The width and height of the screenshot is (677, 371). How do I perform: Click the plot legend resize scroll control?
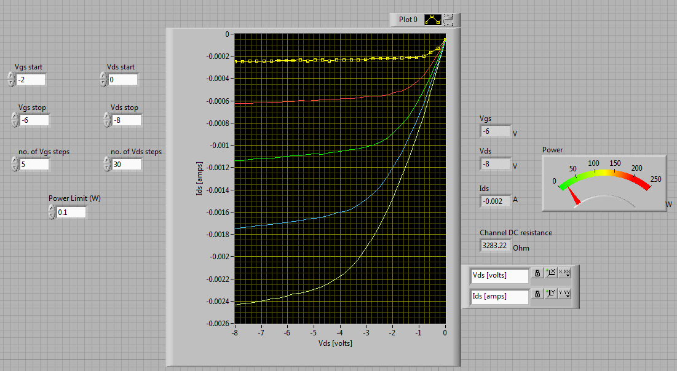448,20
